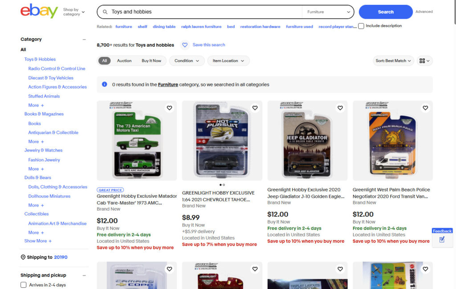Check the Arrives in 2-4 days filter
Viewport: 456px width, 289px height.
pos(23,285)
